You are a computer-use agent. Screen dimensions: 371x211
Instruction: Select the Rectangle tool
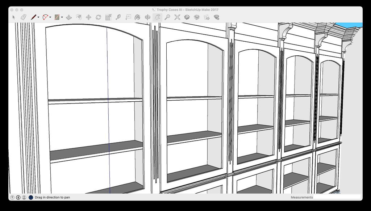(57, 17)
